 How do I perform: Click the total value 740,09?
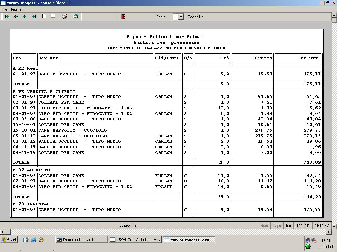point(312,162)
